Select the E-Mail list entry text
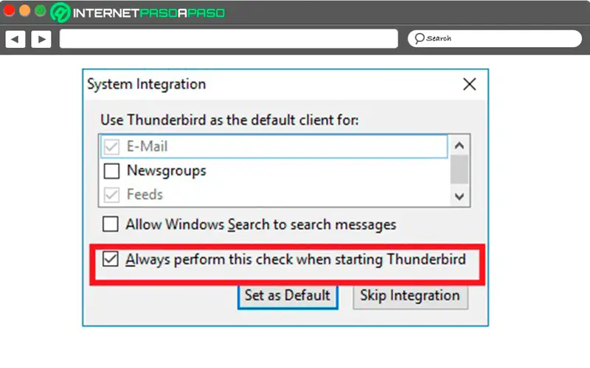Screen dimensions: 590x368 click(147, 146)
